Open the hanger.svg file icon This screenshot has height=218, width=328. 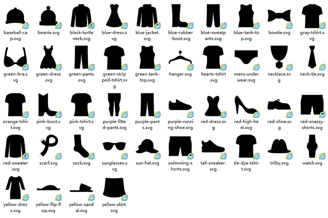tap(180, 58)
